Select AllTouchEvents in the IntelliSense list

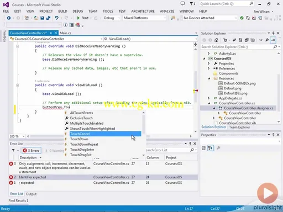coord(81,113)
